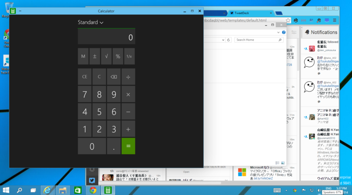Open File Explorer from the taskbar
This screenshot has width=352, height=195.
62,190
